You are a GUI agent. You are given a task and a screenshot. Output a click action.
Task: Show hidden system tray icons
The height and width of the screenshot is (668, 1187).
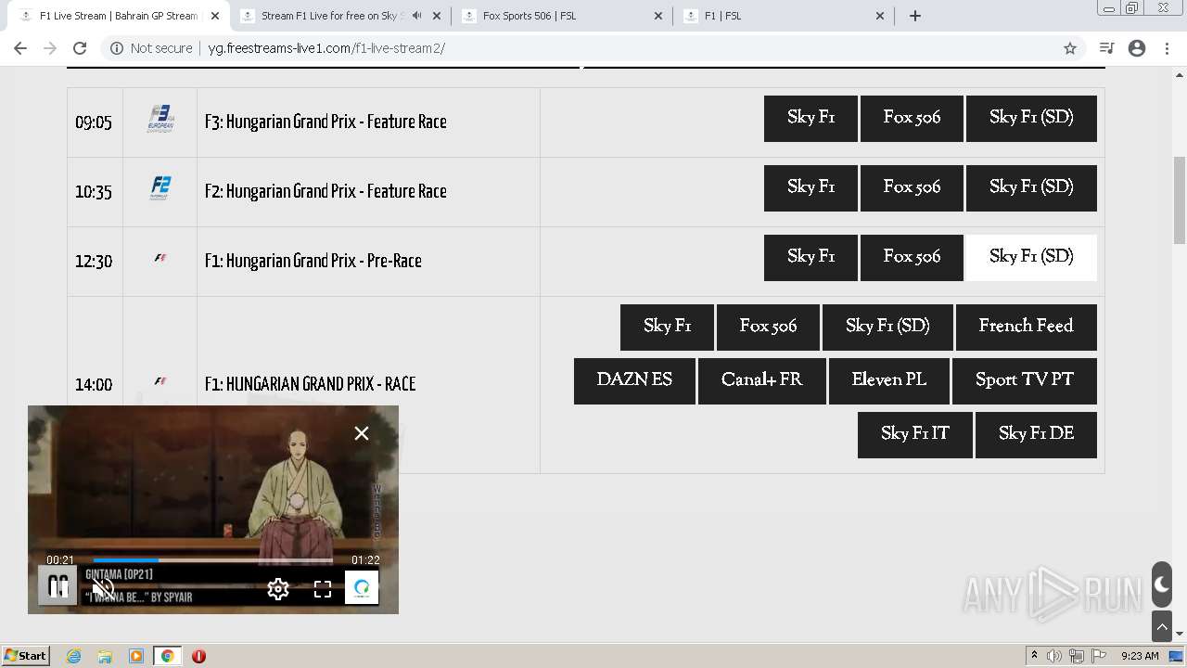[1034, 656]
